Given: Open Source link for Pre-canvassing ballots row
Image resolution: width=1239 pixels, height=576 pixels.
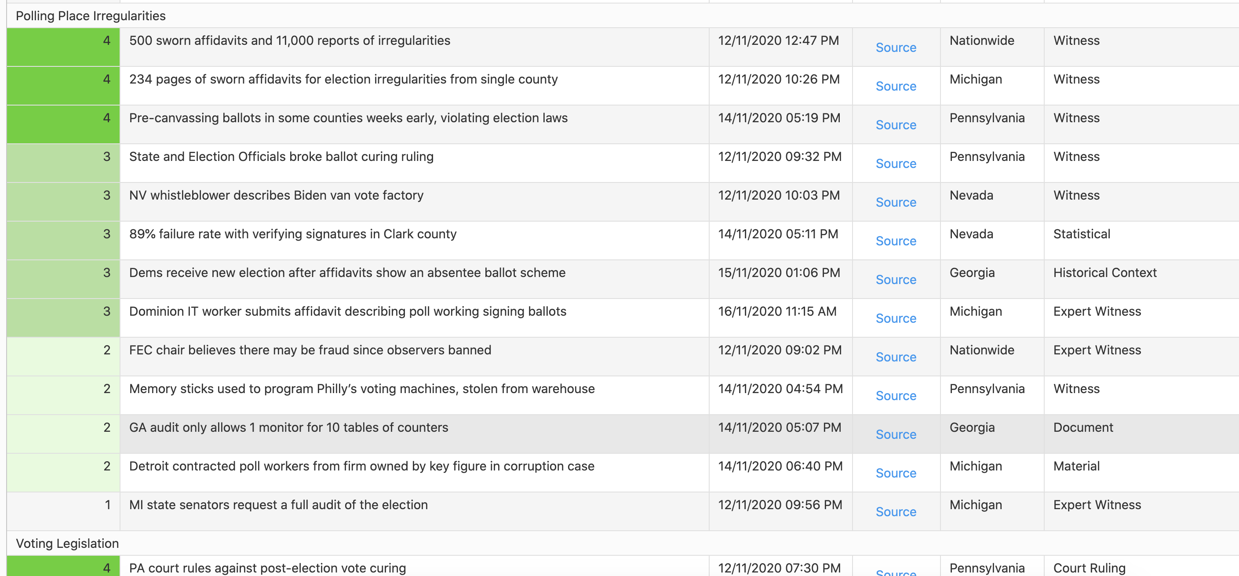Looking at the screenshot, I should pyautogui.click(x=896, y=125).
